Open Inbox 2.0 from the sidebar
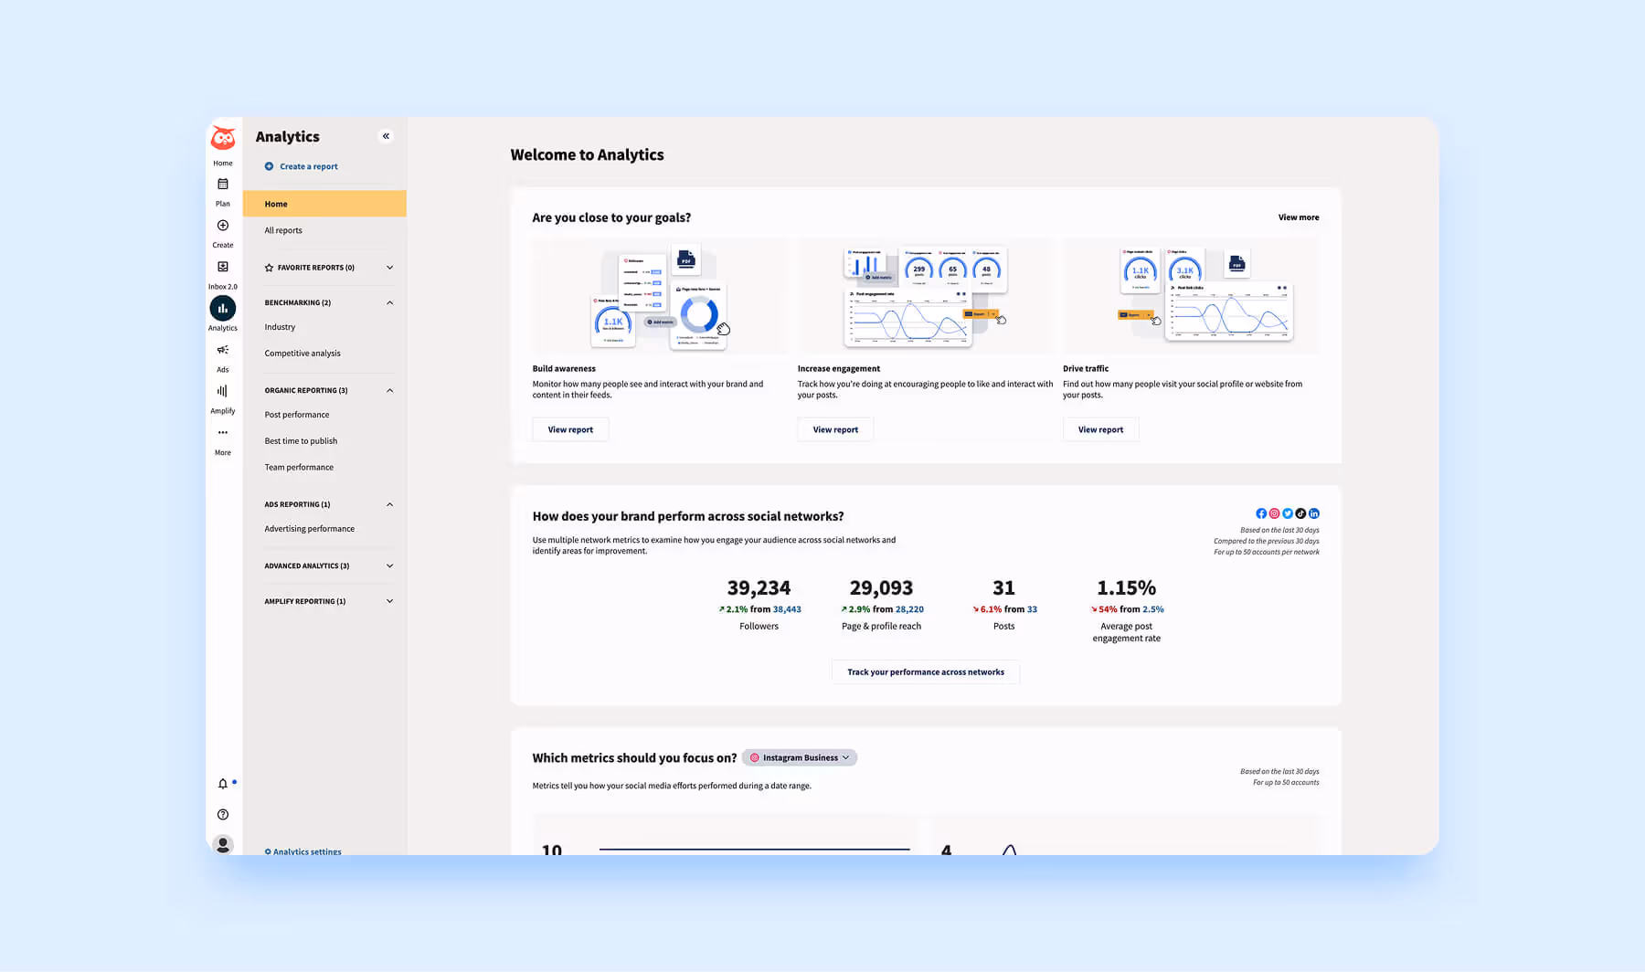The image size is (1645, 972). pyautogui.click(x=222, y=267)
